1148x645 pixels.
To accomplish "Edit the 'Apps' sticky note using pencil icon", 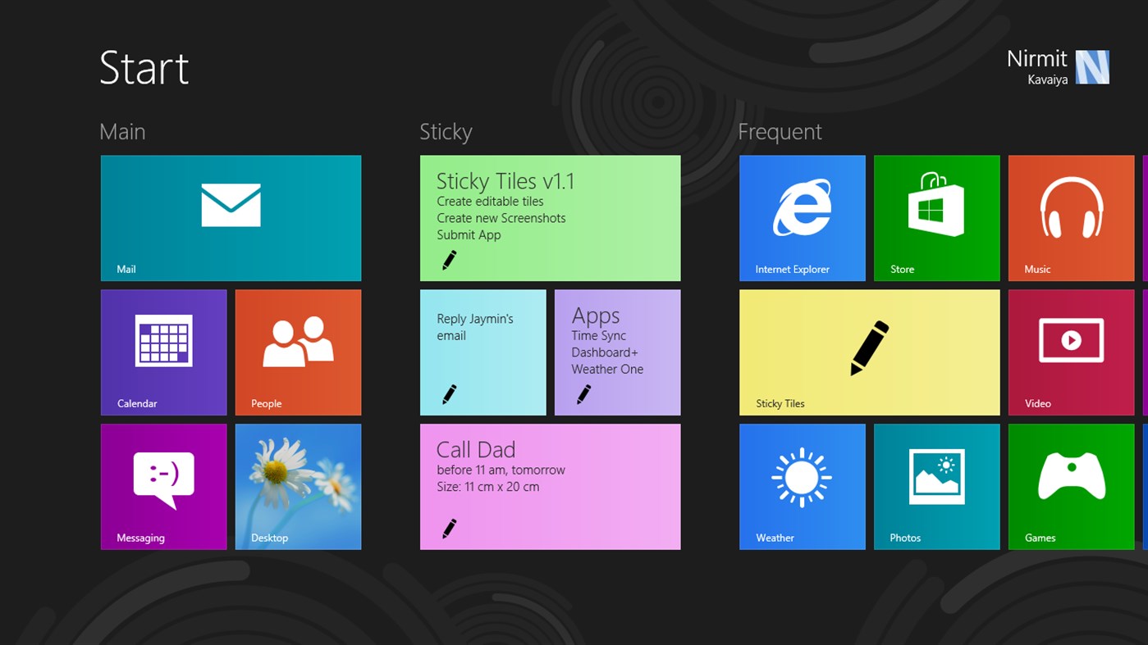I will coord(583,393).
